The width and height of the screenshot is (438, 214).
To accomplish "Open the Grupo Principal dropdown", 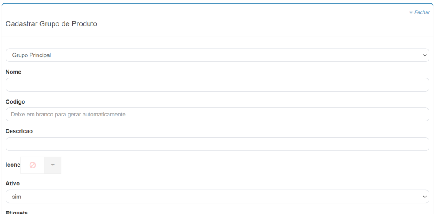I will coord(217,55).
